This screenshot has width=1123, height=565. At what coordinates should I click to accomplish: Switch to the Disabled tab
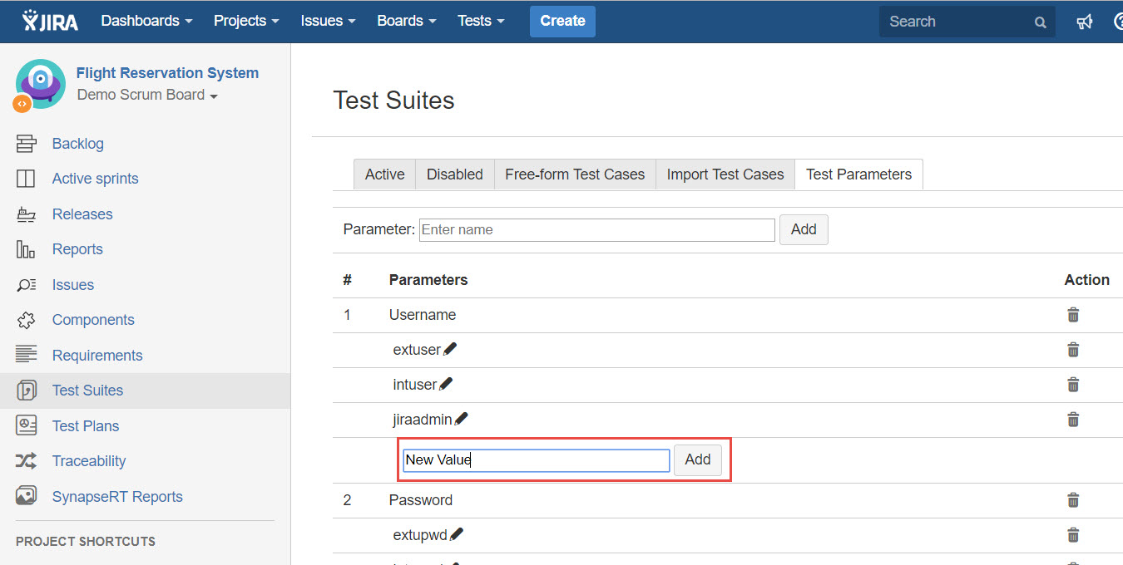coord(454,174)
